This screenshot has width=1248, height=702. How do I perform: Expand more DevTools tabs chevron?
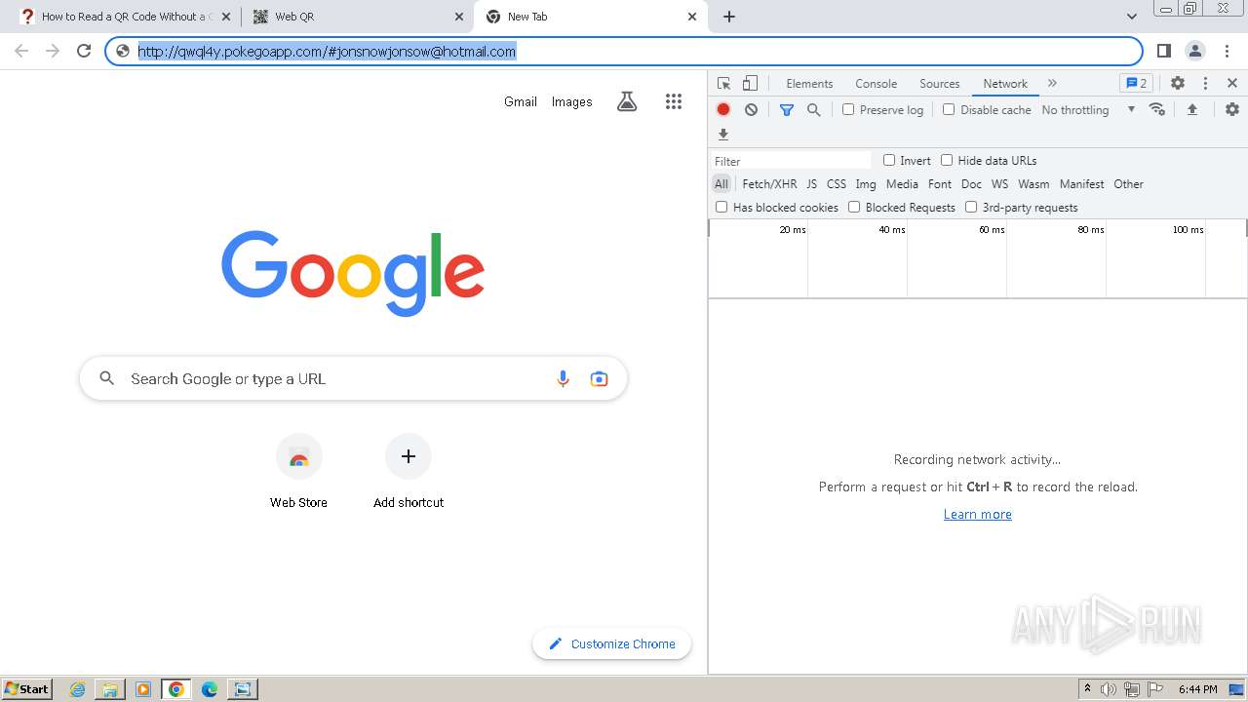pos(1052,84)
